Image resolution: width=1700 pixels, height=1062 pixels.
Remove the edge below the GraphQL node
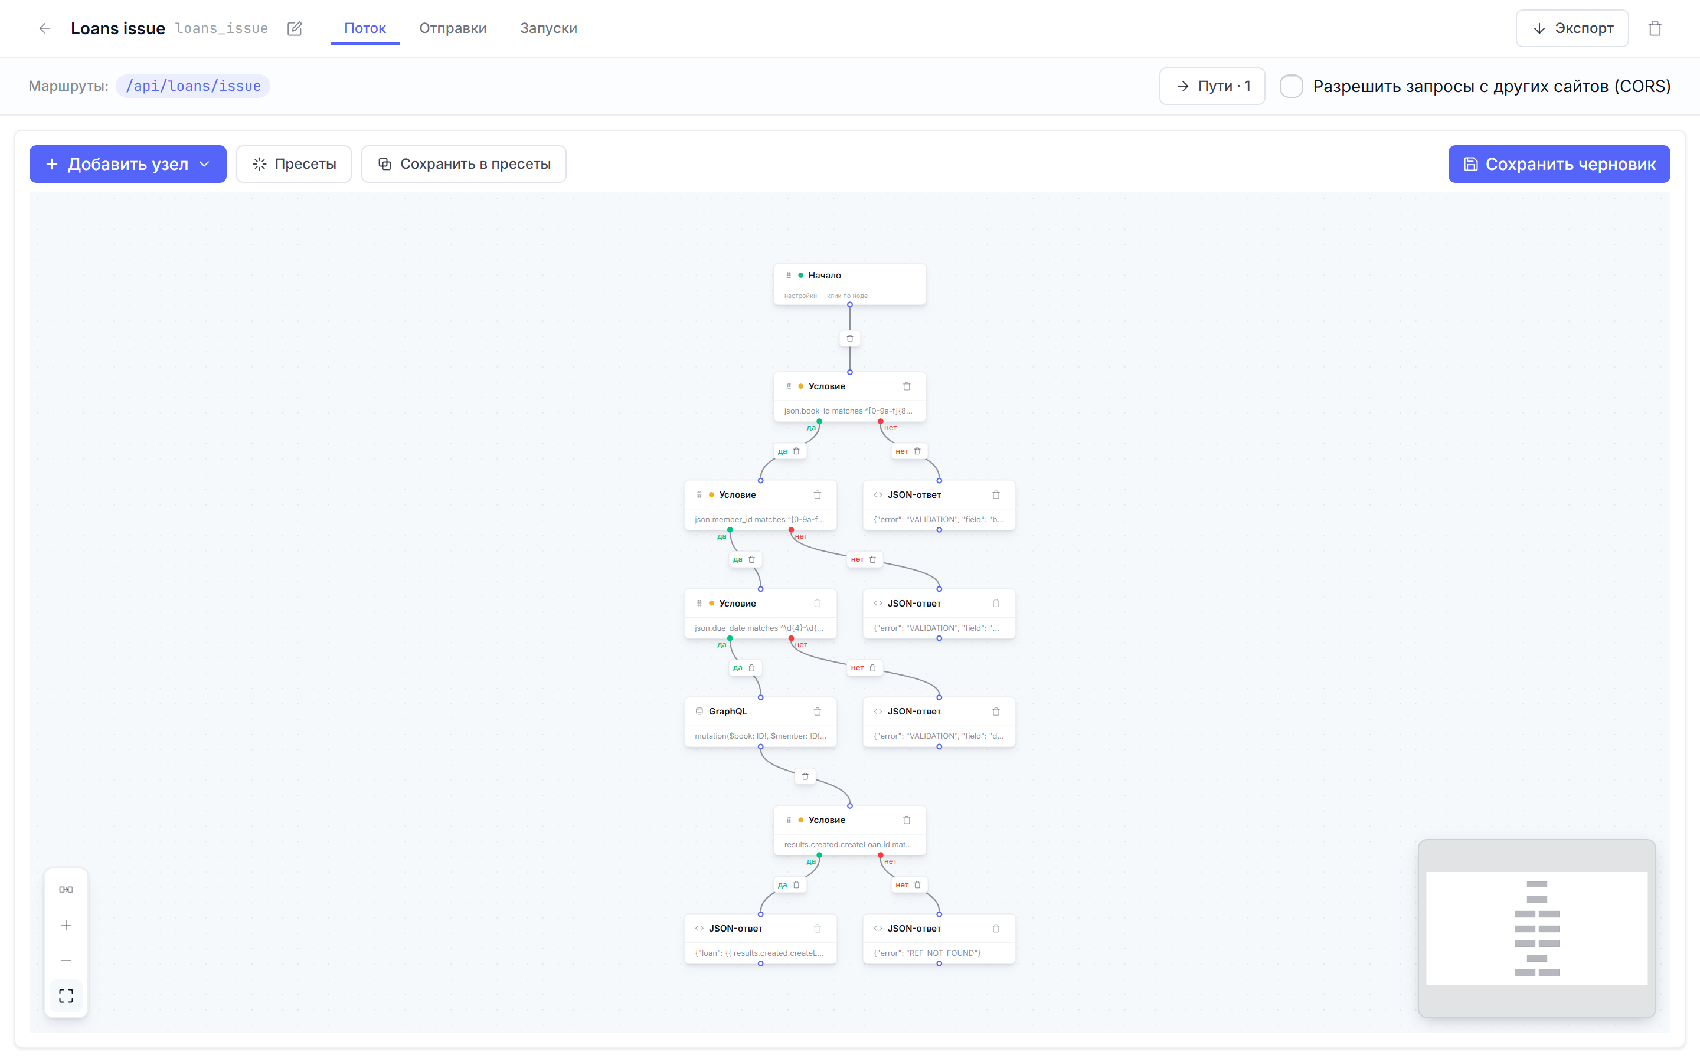[x=806, y=776]
